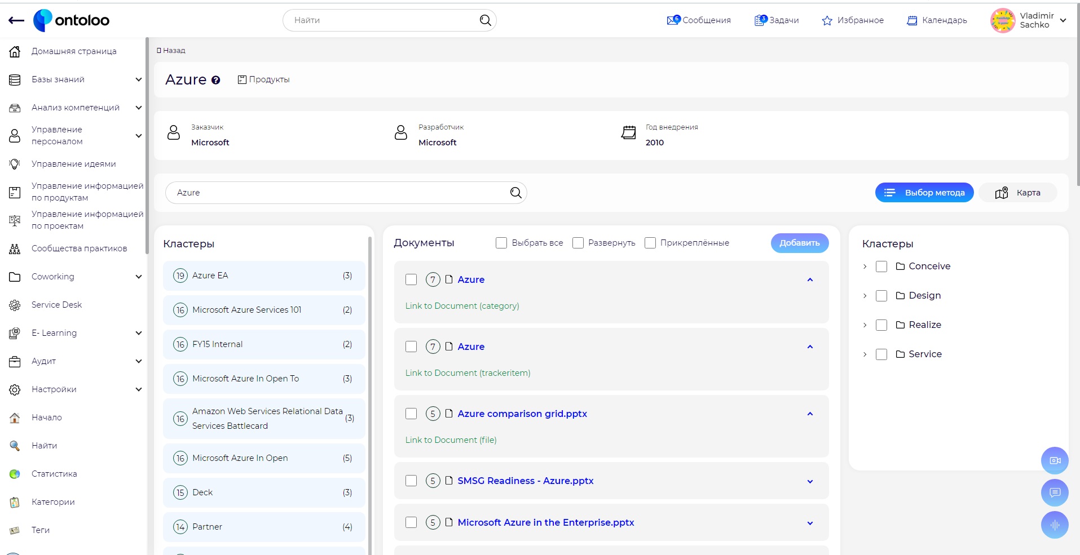This screenshot has height=555, width=1080.
Task: Open the Продукты link
Action: point(263,79)
